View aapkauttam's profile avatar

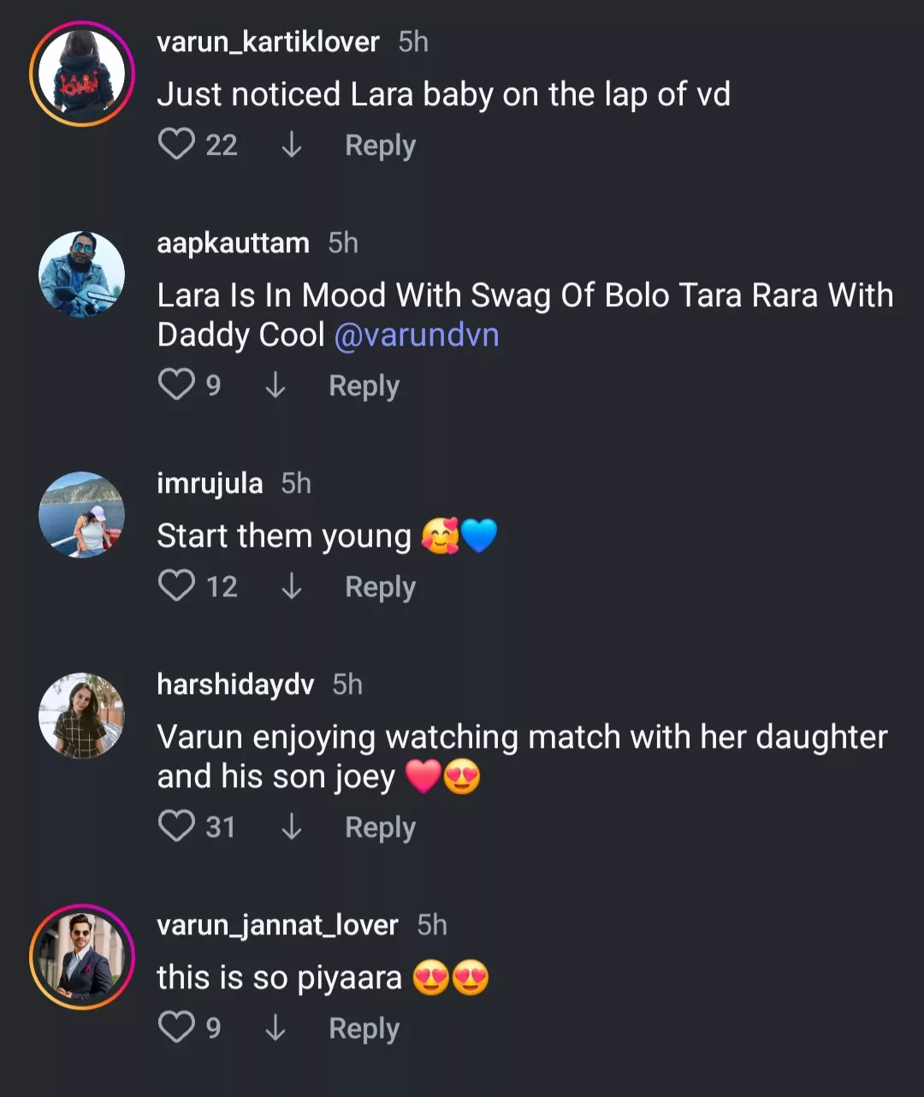(x=82, y=274)
